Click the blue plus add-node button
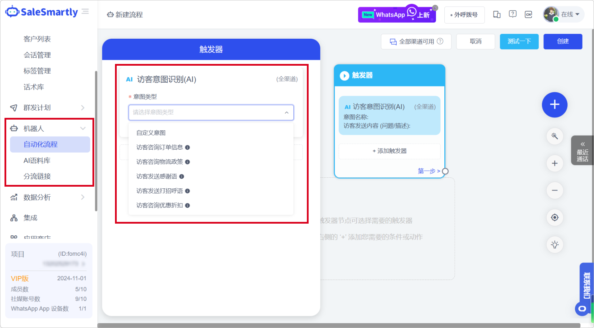 555,105
